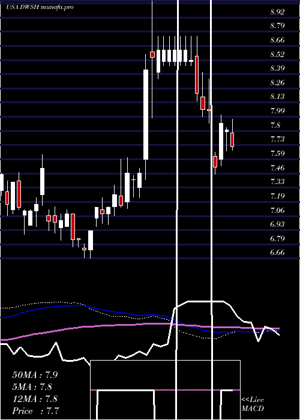Image resolution: width=300 pixels, height=420 pixels.
Task: Click the USA DWSH munafa.pro title
Action: pos(40,7)
